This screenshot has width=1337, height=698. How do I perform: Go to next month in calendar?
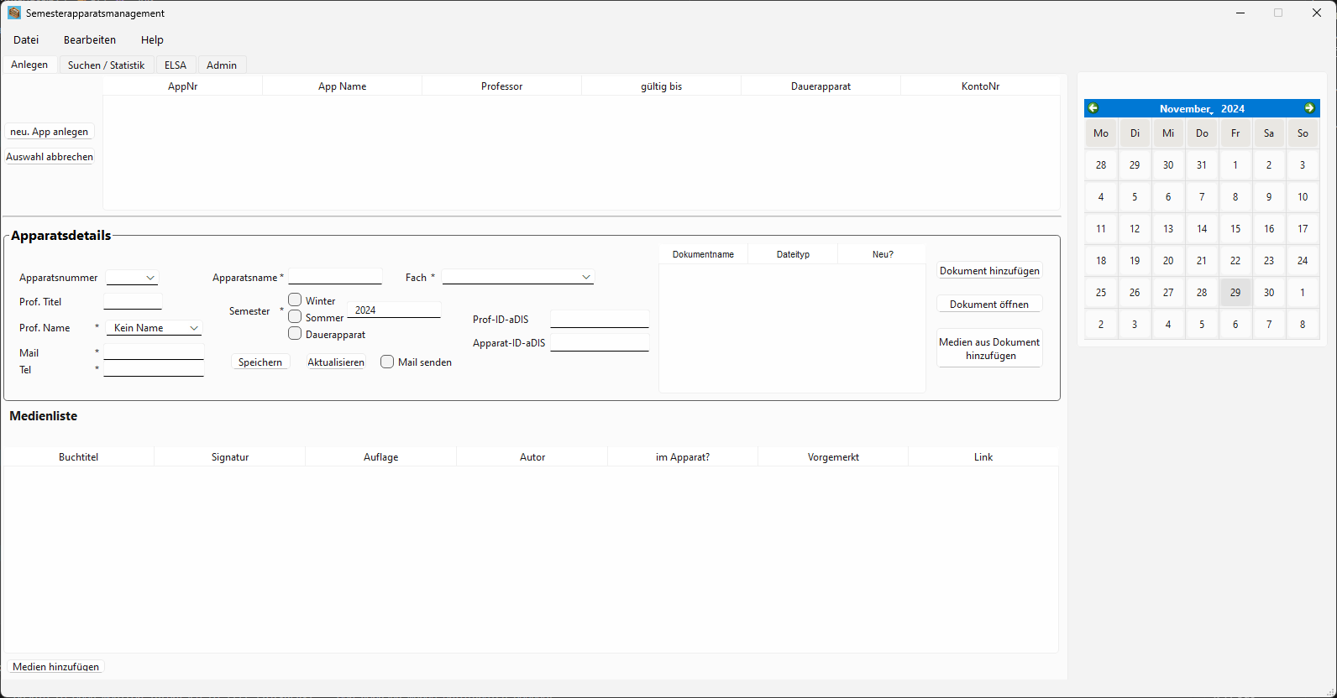click(1309, 108)
